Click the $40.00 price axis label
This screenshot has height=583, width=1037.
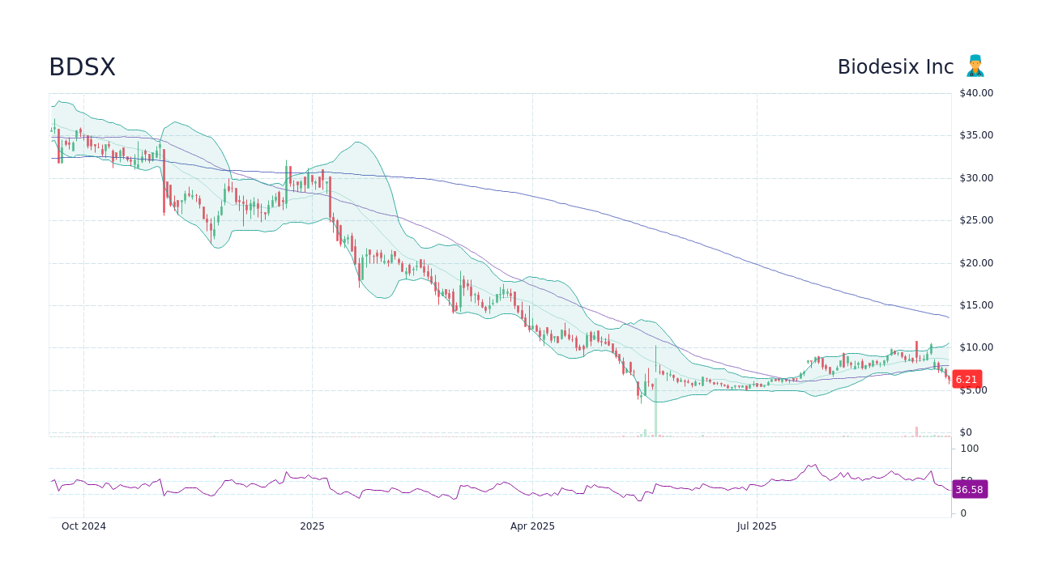(976, 93)
